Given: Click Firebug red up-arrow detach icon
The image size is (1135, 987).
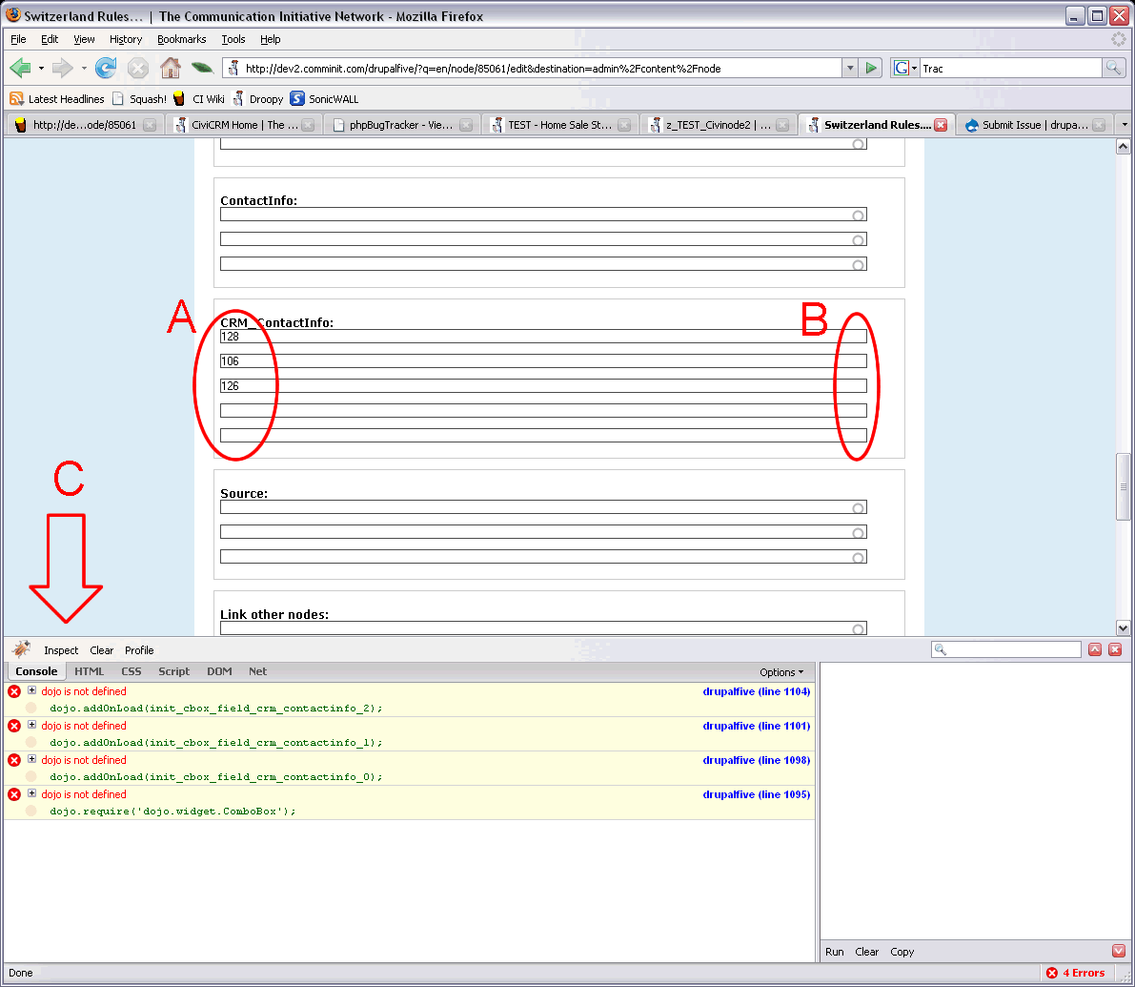Looking at the screenshot, I should (x=1095, y=649).
